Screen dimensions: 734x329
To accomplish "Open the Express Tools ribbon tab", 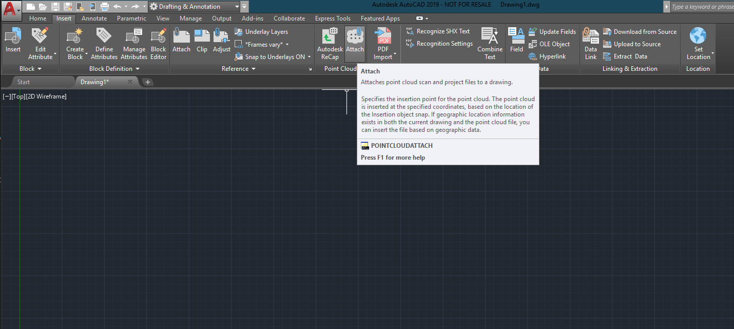I will click(333, 18).
